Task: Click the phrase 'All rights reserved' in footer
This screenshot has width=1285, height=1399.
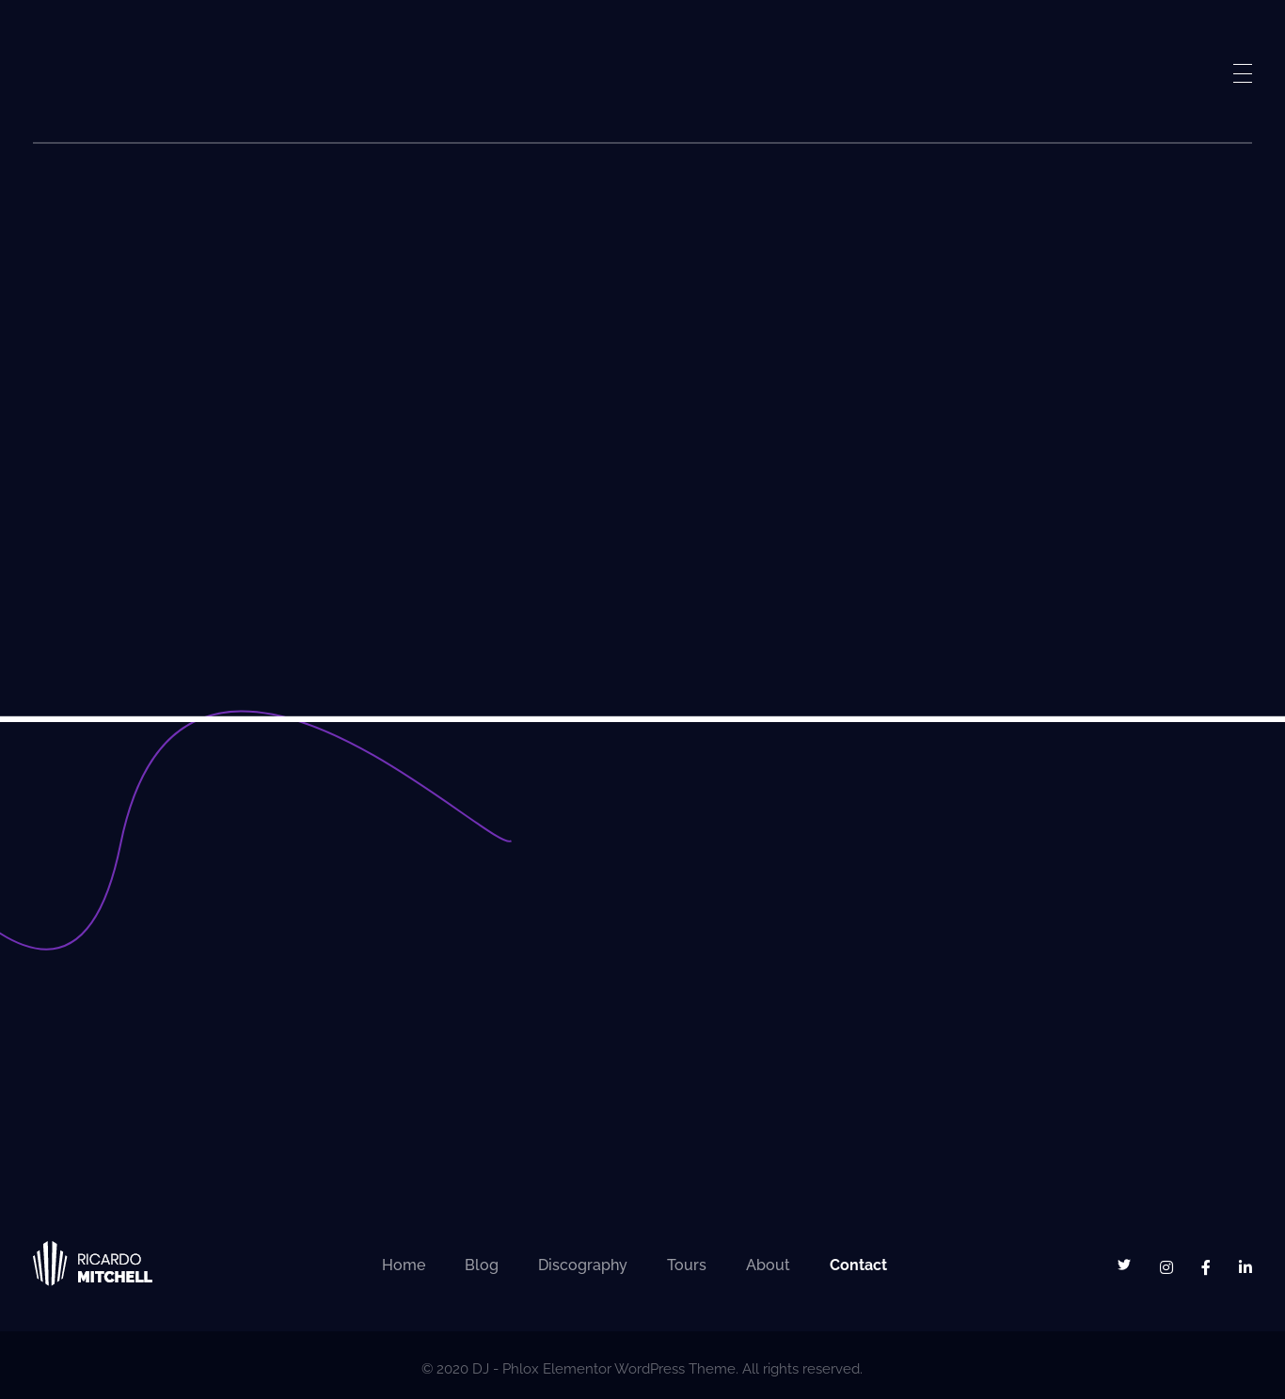Action: coord(801,1368)
